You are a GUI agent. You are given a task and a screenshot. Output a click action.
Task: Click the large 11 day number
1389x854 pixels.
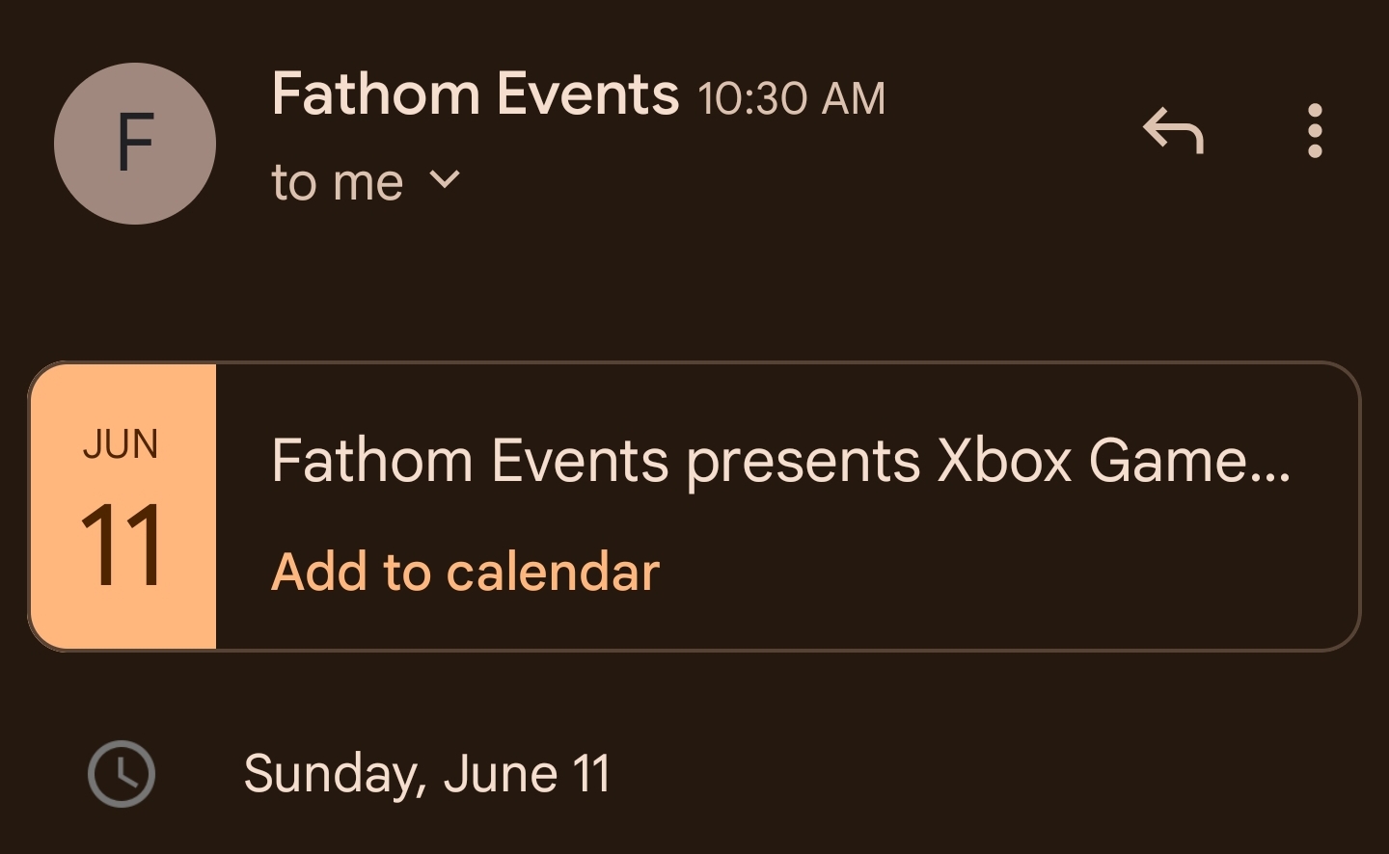point(121,546)
